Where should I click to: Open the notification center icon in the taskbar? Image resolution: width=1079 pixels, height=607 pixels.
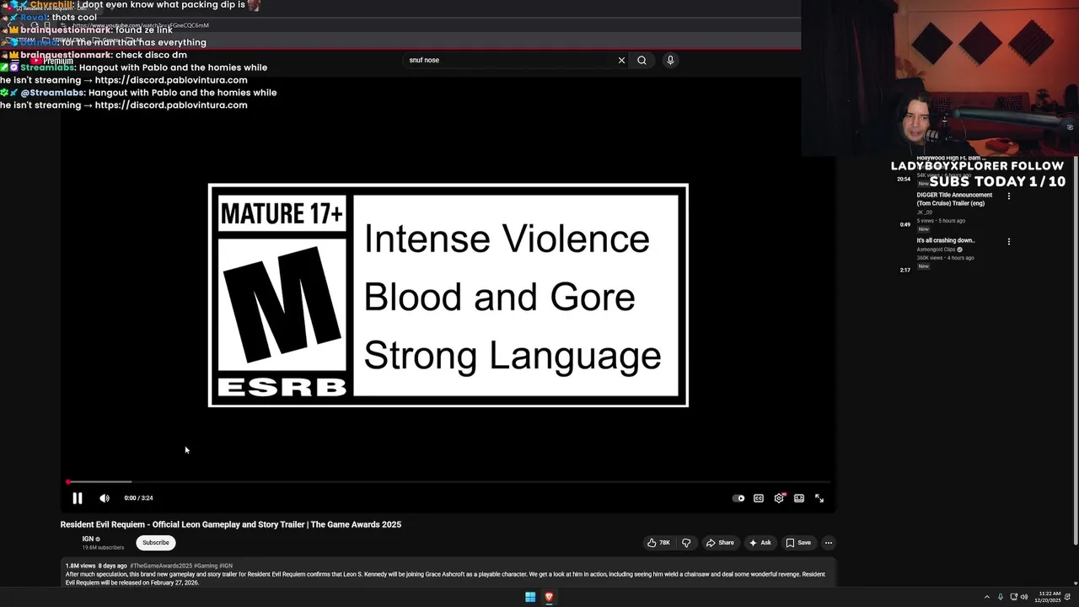[1067, 597]
